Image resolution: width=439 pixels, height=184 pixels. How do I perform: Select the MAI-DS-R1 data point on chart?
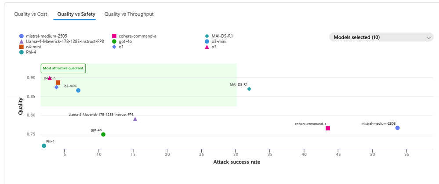tap(249, 89)
